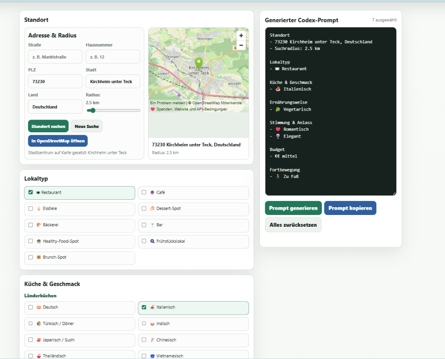
Task: Click the croissant icon beside Bäckerei
Action: 39,225
